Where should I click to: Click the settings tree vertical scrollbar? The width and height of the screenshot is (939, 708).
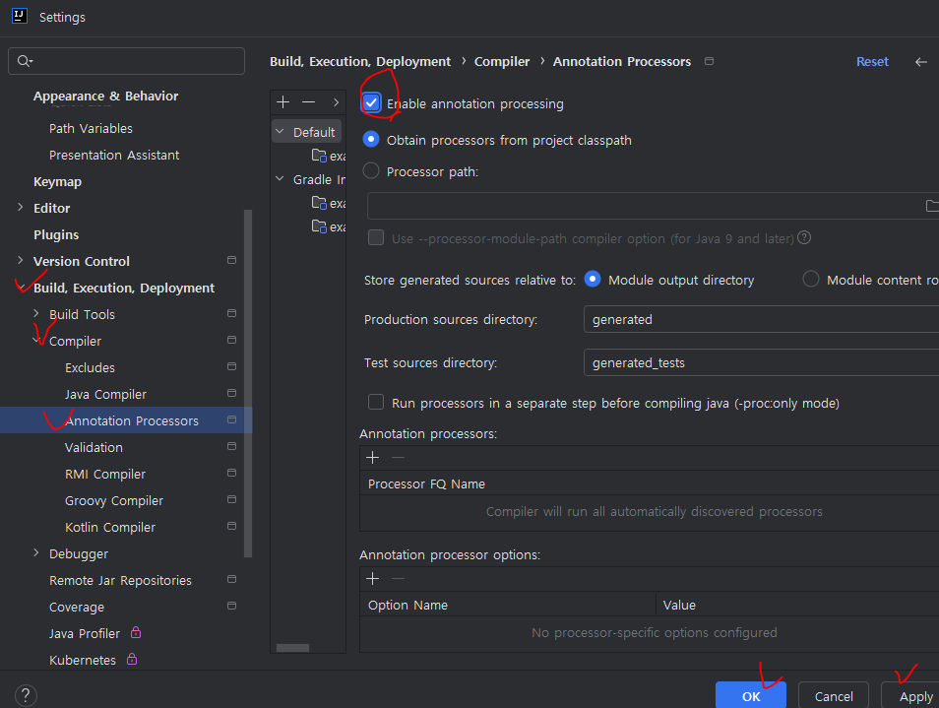(x=248, y=383)
